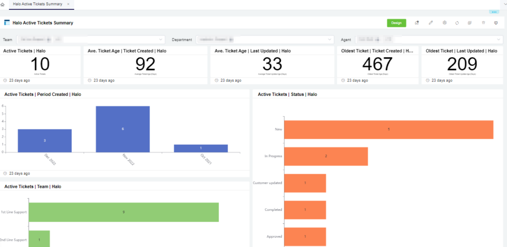Click the average update age value 33
The height and width of the screenshot is (247, 507).
(272, 64)
